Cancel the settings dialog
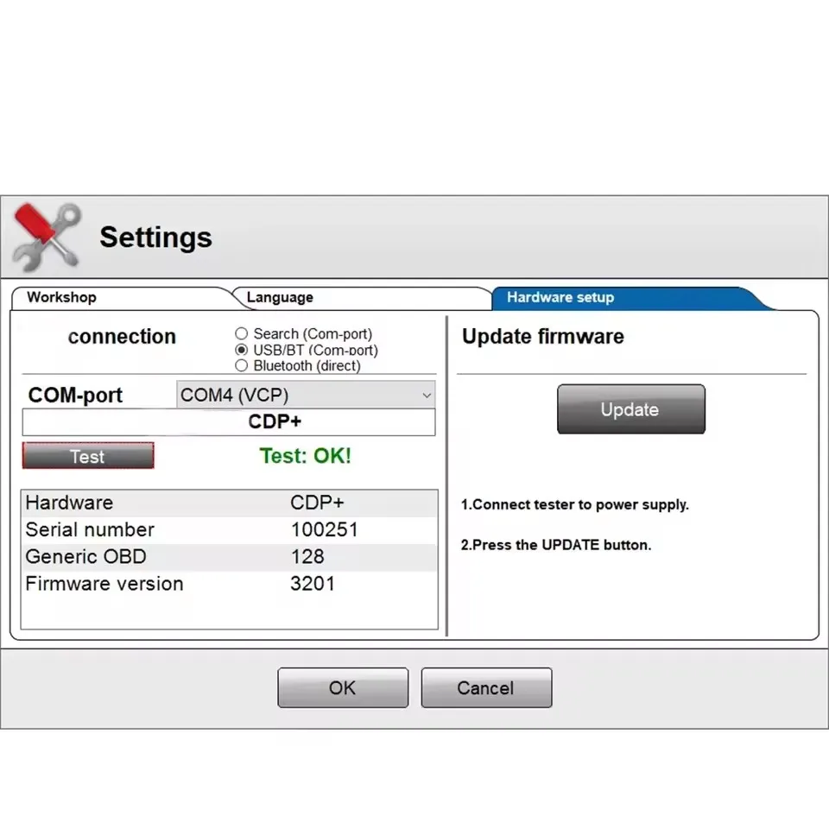Viewport: 829px width, 829px height. pyautogui.click(x=486, y=687)
